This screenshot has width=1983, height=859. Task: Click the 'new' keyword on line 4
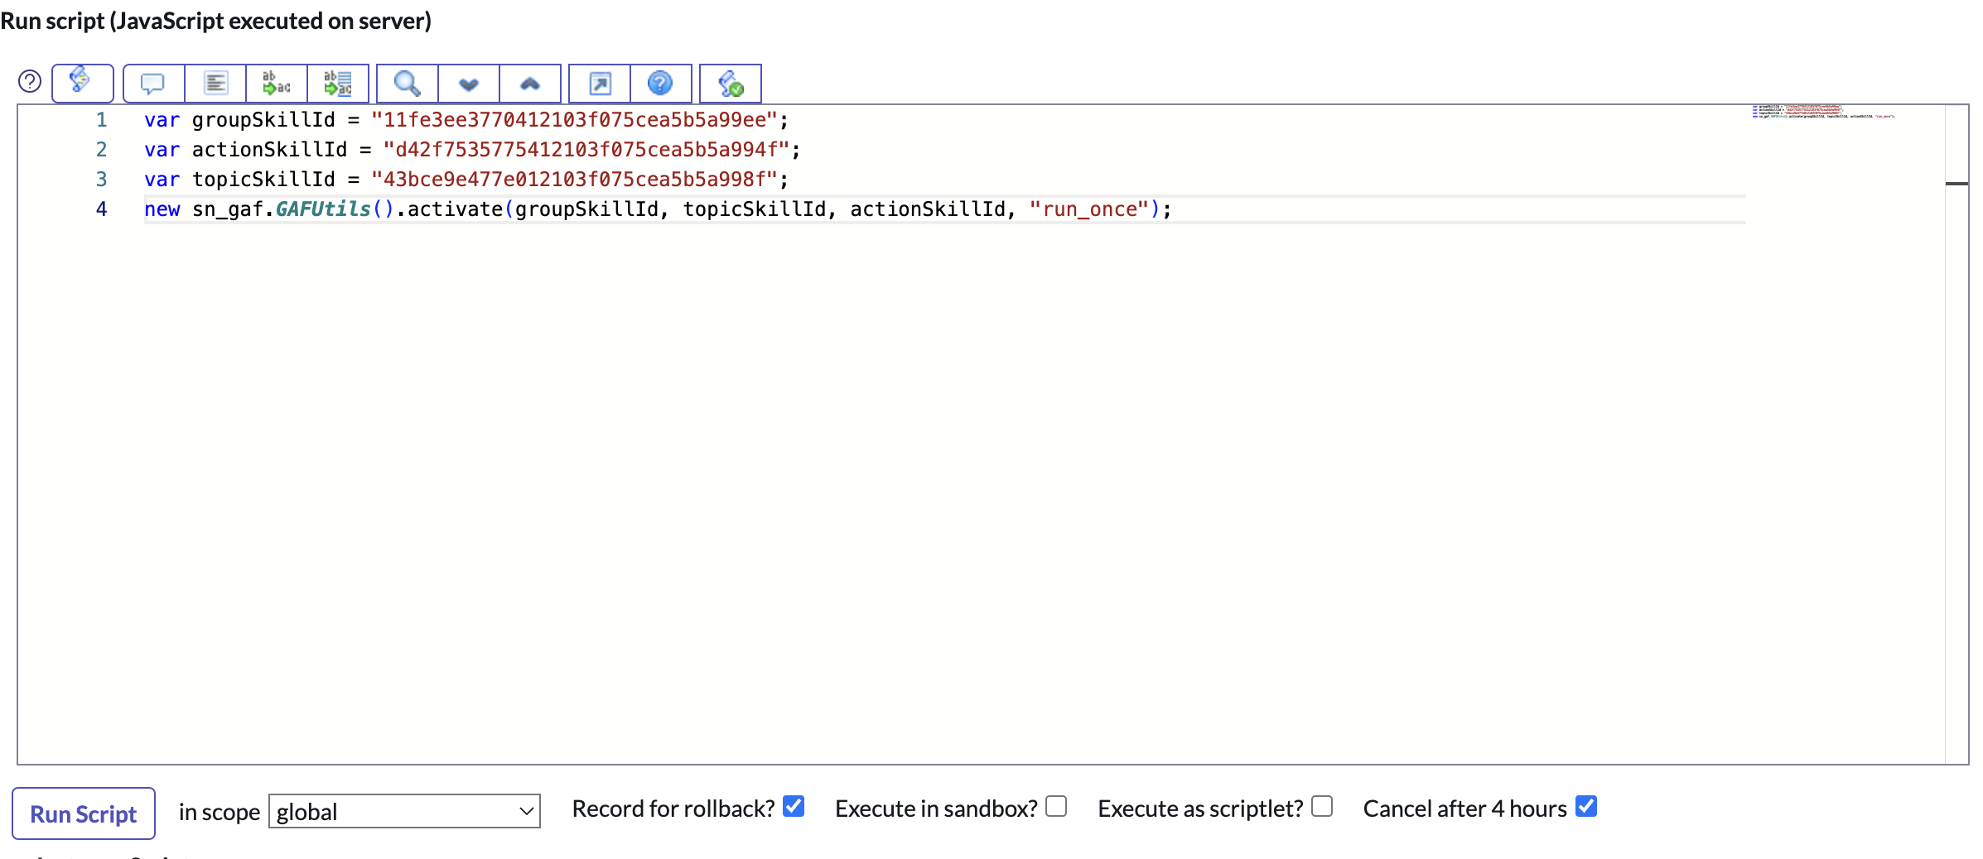pyautogui.click(x=162, y=209)
